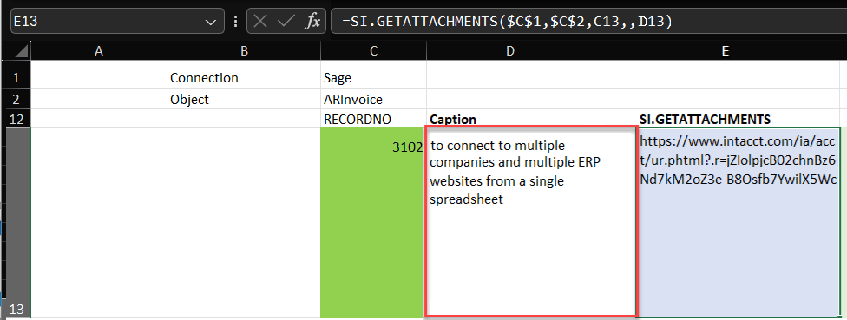This screenshot has height=320, width=847.
Task: Select column D header
Action: pos(510,50)
